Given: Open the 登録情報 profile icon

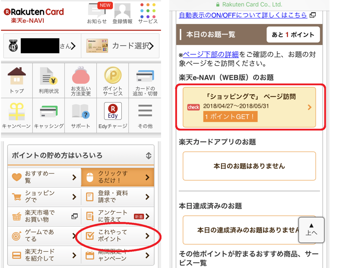Looking at the screenshot, I should (122, 13).
